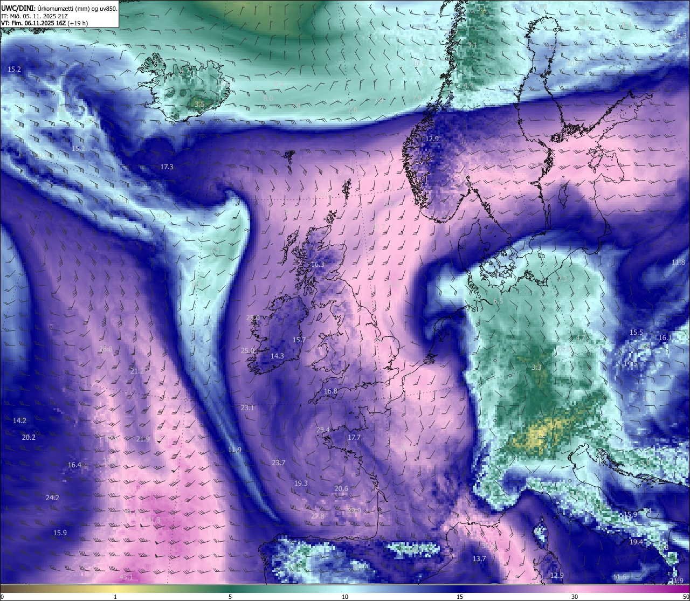
Task: Click the 3.3 value over central Europe
Action: [536, 368]
